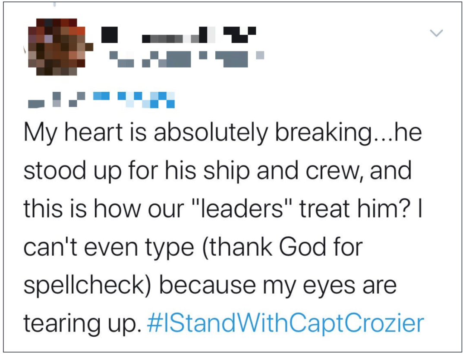Click the word 'spellcheck)' in tweet
Screen dimensions: 466x354
[88, 286]
